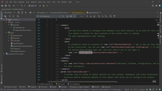
Task: Click filter search results funnel icon
Action: (x=114, y=16)
